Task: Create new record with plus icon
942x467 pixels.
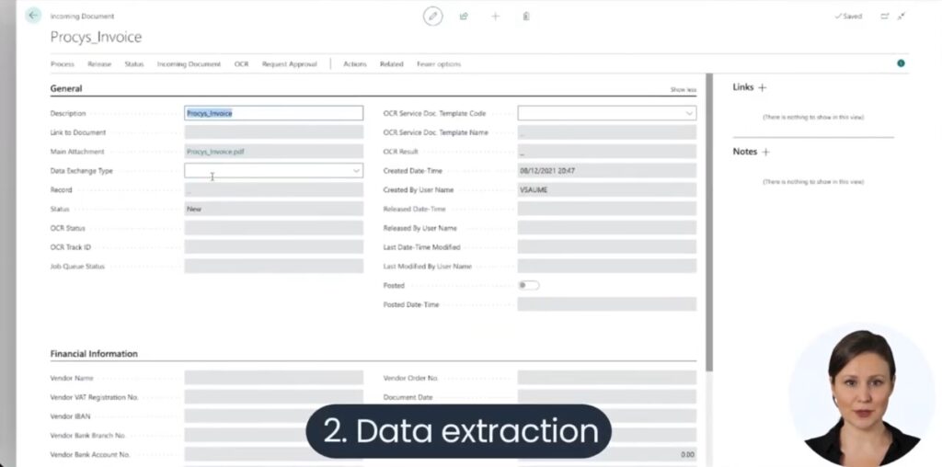Action: pyautogui.click(x=496, y=17)
